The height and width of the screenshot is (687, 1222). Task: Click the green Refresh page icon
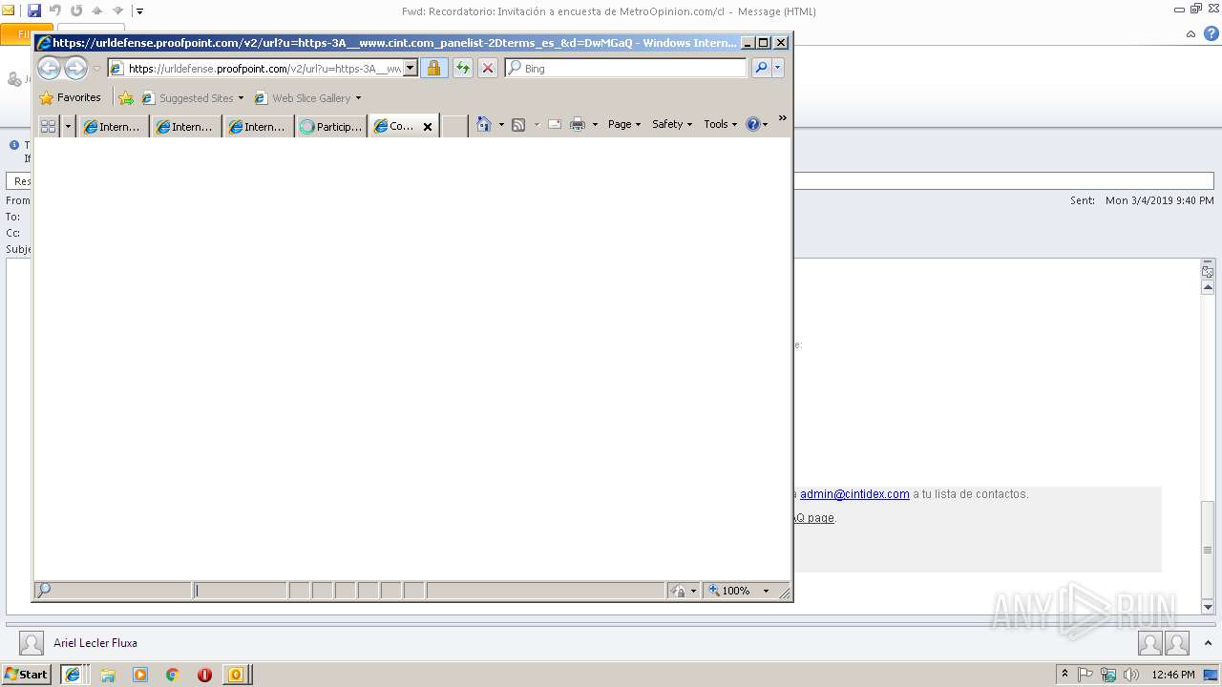coord(462,68)
